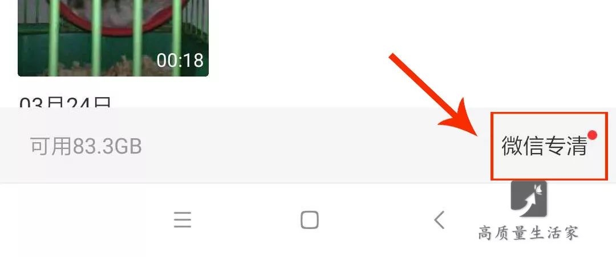Click the gray storage status bar
Image resolution: width=616 pixels, height=257 pixels.
308,145
